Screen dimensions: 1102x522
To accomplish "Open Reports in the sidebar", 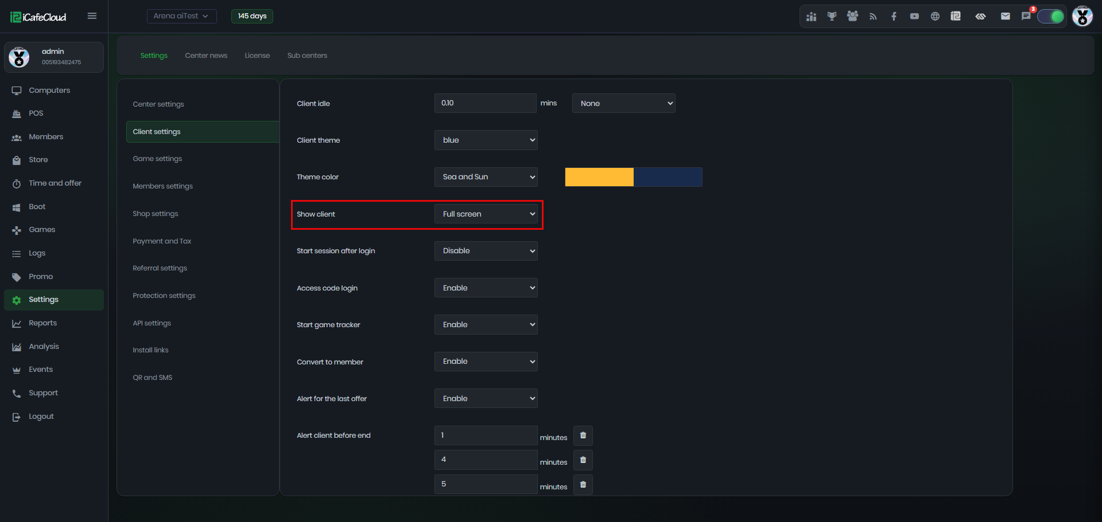I will click(54, 323).
